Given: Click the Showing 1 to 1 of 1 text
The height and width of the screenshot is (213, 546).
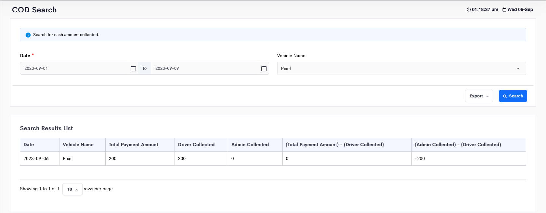Looking at the screenshot, I should [x=40, y=189].
